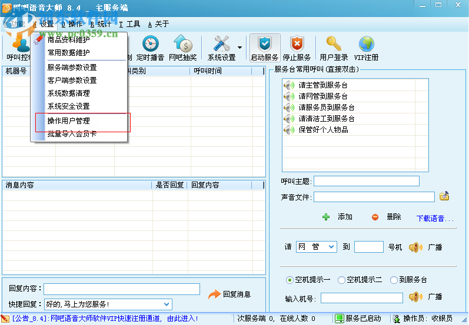
Task: Click in the 声音文件 text field
Action: point(374,197)
